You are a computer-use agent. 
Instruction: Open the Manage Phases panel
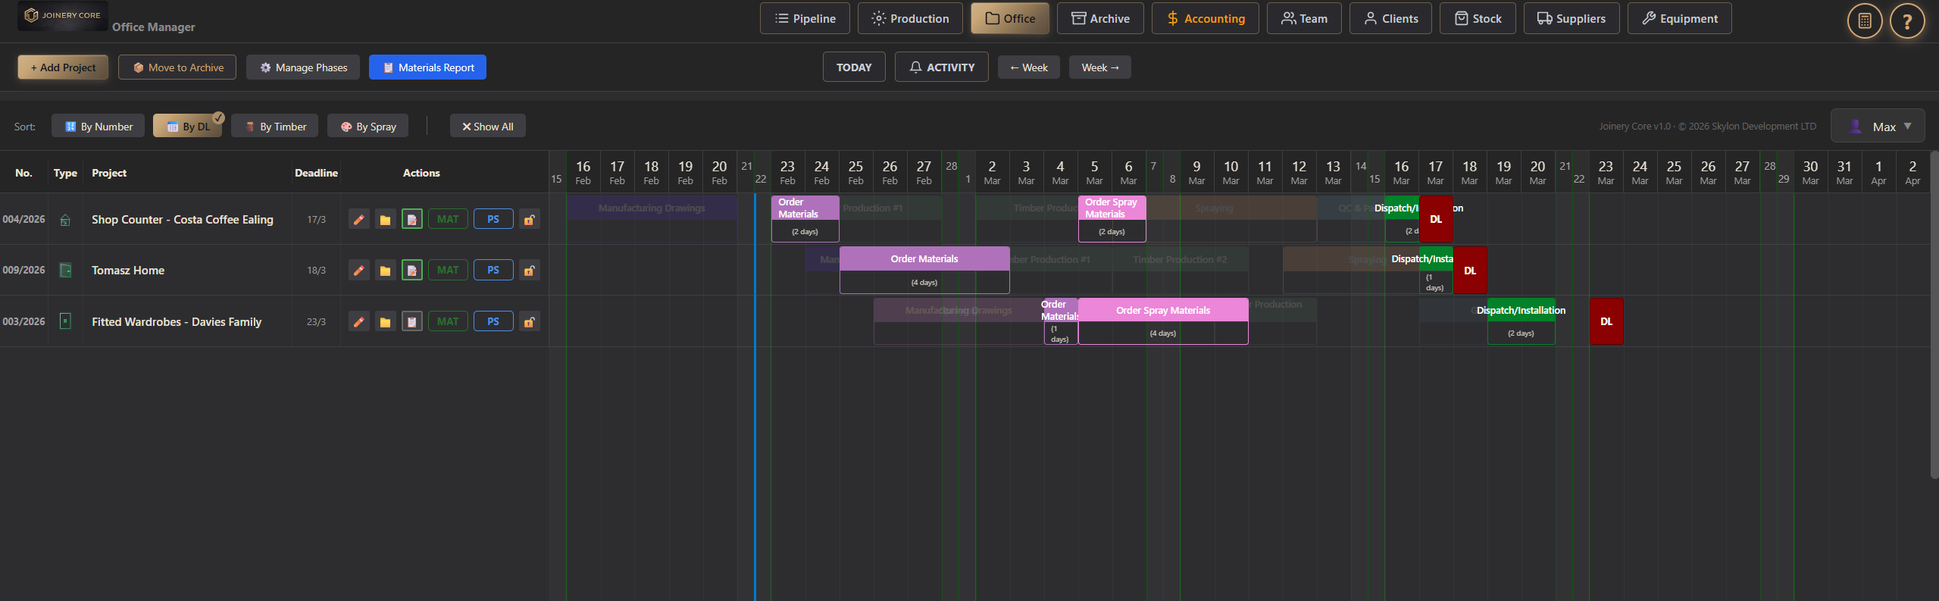[303, 67]
